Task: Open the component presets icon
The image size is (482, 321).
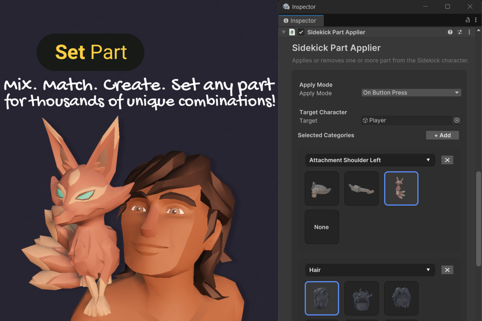Action: (x=460, y=32)
